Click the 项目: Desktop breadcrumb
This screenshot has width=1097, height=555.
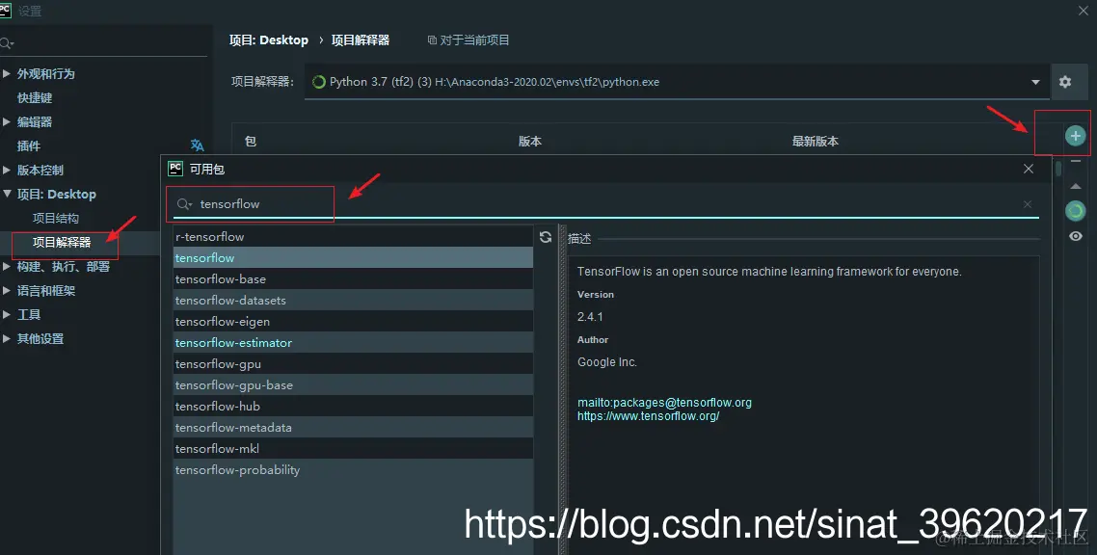pyautogui.click(x=269, y=40)
